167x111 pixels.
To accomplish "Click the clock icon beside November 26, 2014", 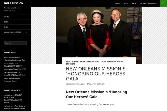I will coord(67,84).
